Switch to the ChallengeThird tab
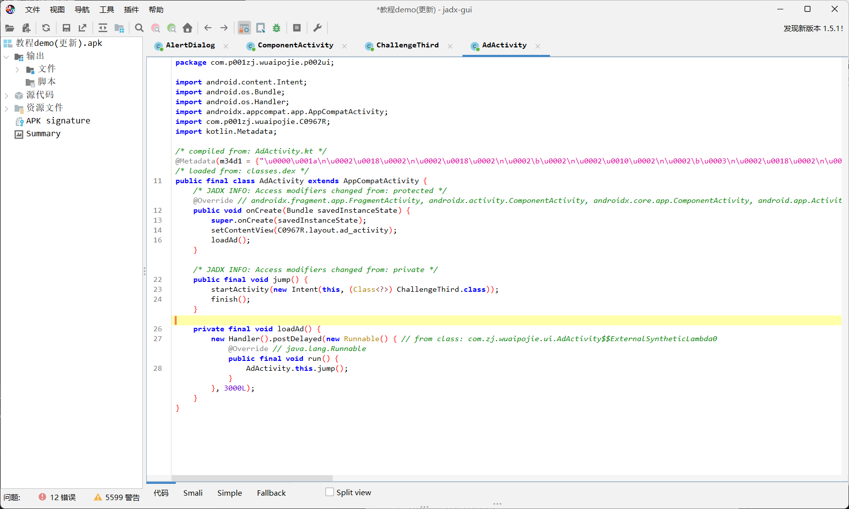This screenshot has height=509, width=849. 407,45
